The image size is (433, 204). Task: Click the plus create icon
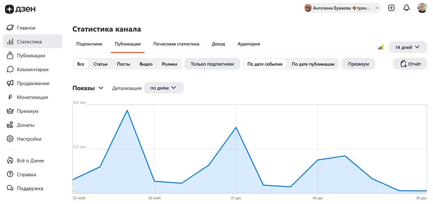pos(391,8)
